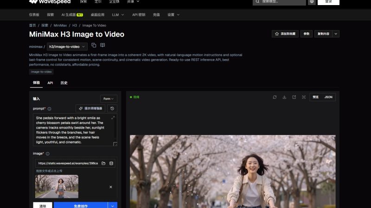The image size is (371, 208).
Task: Click the image field info icon
Action: [48, 153]
